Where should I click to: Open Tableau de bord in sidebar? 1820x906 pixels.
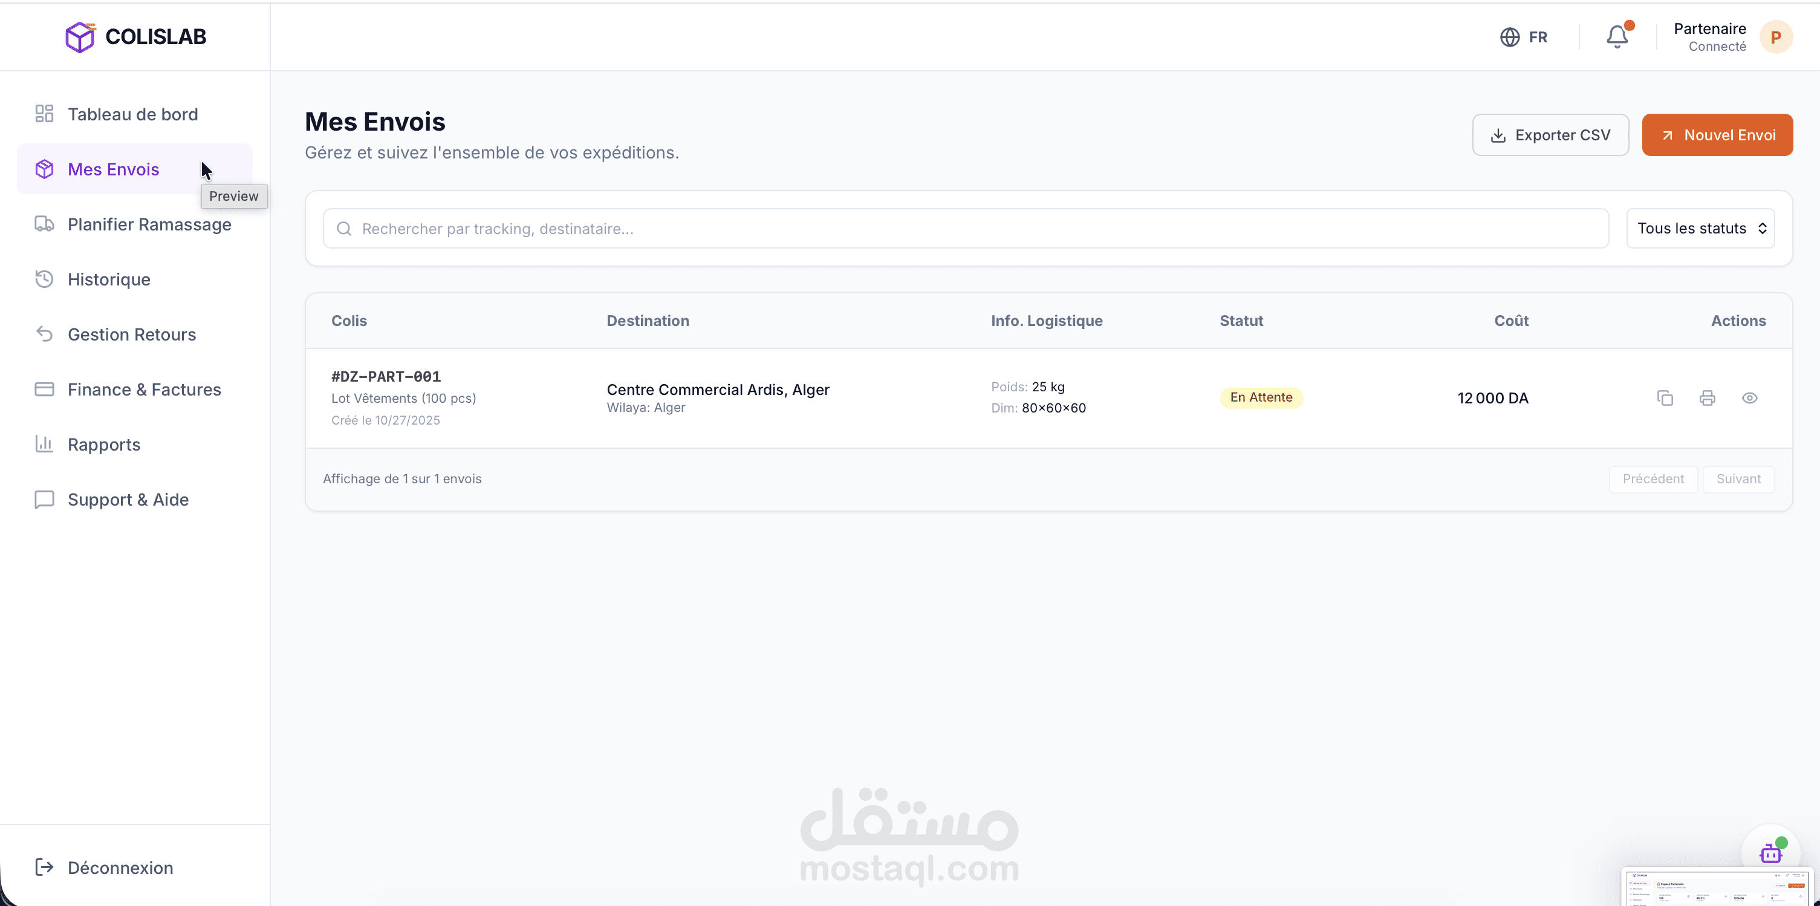133,114
